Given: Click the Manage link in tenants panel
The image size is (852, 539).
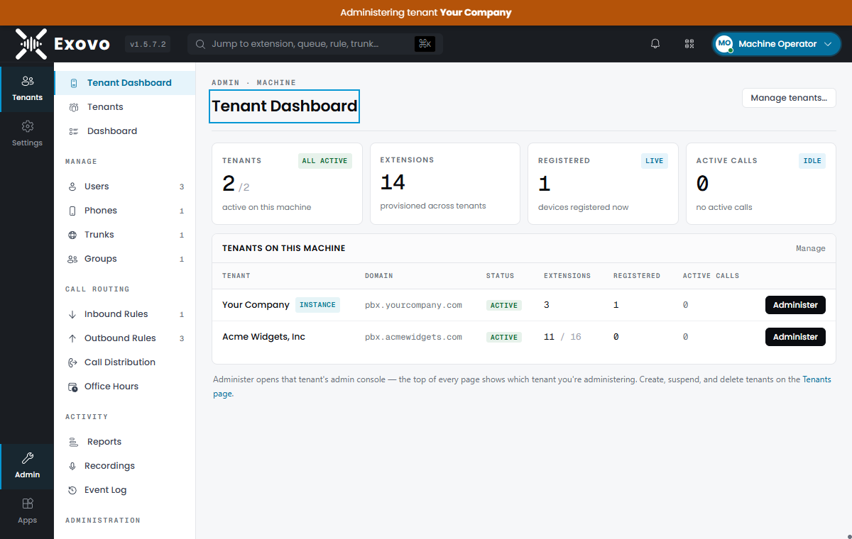Looking at the screenshot, I should (x=811, y=249).
